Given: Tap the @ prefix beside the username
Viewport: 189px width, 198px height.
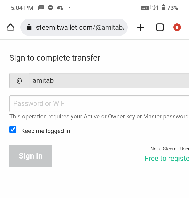Looking at the screenshot, I should click(19, 81).
